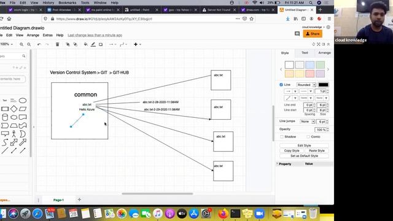Show next style swatches with right chevron
Image resolution: width=393 pixels, height=221 pixels.
tap(328, 69)
